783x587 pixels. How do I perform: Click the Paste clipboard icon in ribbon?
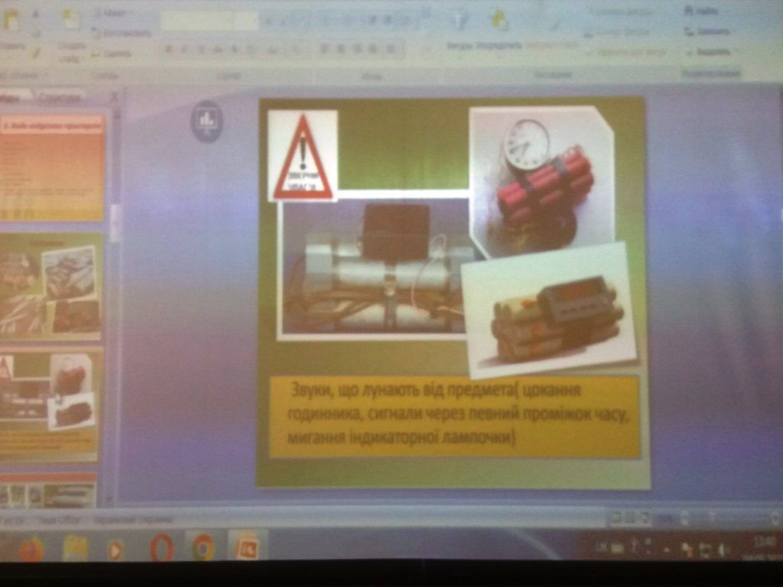[12, 21]
